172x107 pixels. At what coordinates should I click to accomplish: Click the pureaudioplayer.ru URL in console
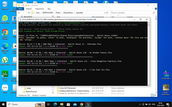[70, 23]
